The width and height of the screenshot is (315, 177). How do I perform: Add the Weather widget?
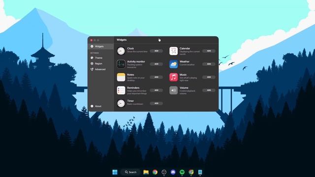point(209,64)
